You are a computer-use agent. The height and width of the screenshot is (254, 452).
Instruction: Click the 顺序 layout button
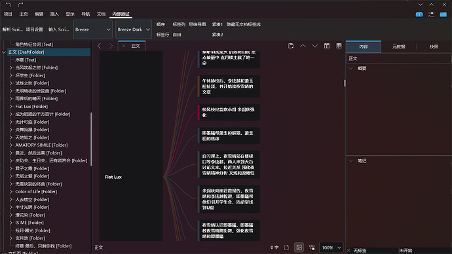160,24
